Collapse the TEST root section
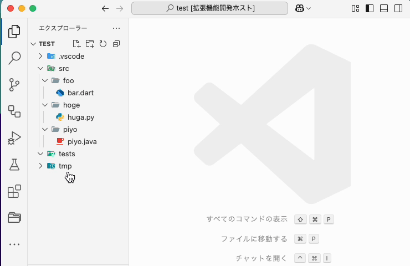Viewport: 410px width, 266px height. pyautogui.click(x=33, y=44)
